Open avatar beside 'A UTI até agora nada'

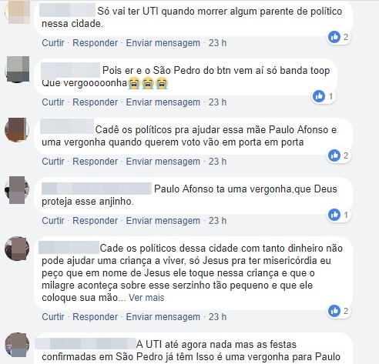click(x=17, y=345)
